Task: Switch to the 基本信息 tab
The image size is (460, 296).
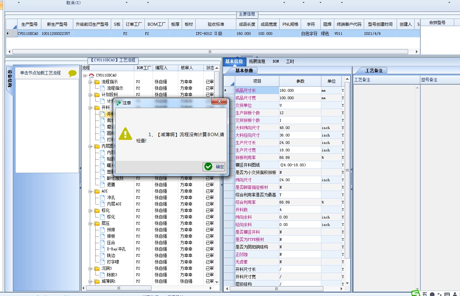Action: [234, 61]
